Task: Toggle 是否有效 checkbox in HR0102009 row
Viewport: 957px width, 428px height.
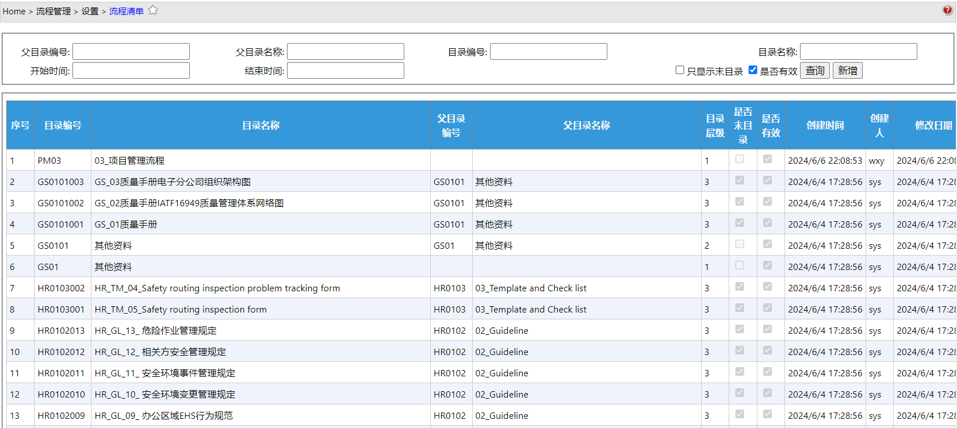Action: click(x=767, y=414)
